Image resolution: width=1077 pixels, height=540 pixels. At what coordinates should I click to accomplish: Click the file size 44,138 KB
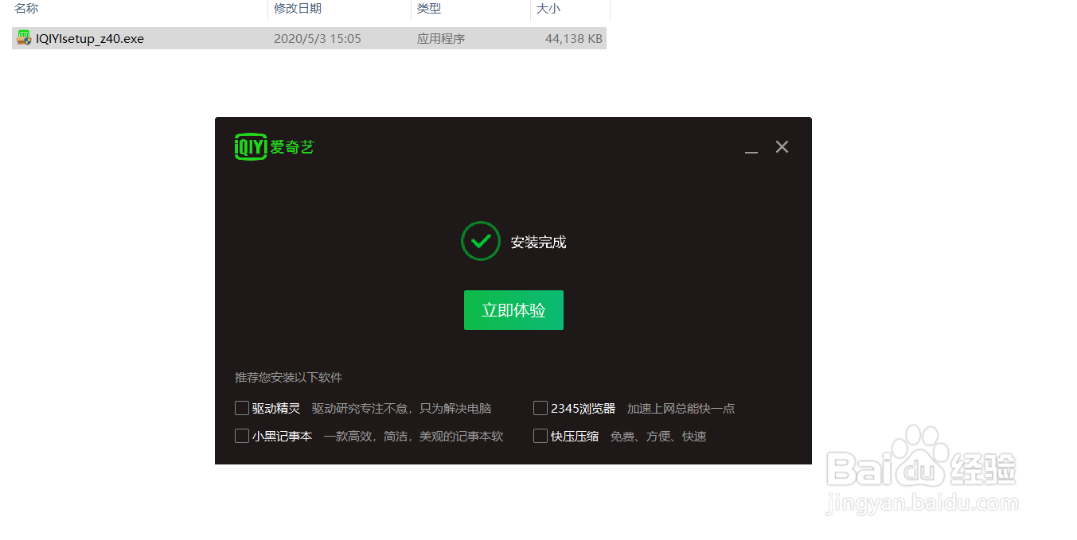(574, 38)
